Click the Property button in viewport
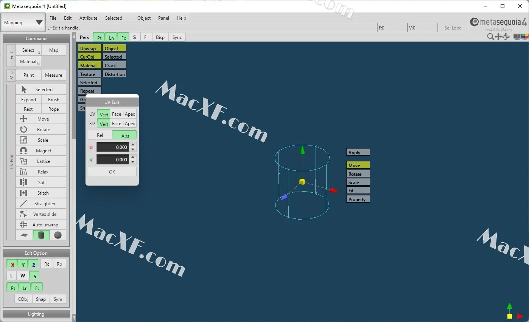Image resolution: width=529 pixels, height=322 pixels. click(358, 199)
